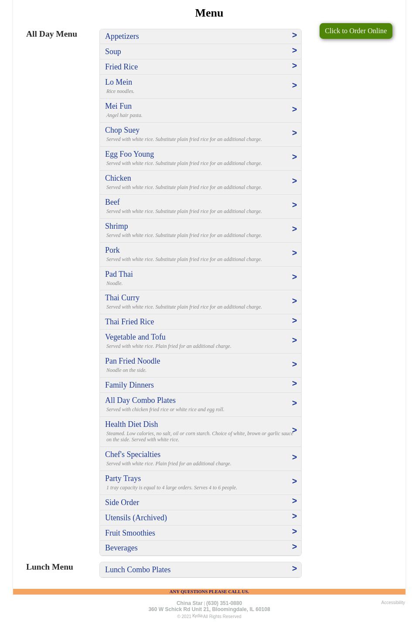412x622 pixels.
Task: Open the Accessibility link in footer
Action: (x=393, y=603)
